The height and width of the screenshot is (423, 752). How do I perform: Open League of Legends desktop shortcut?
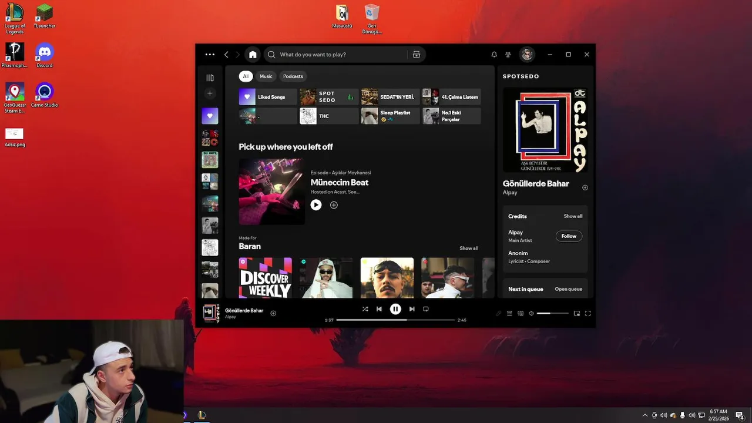pos(15,18)
